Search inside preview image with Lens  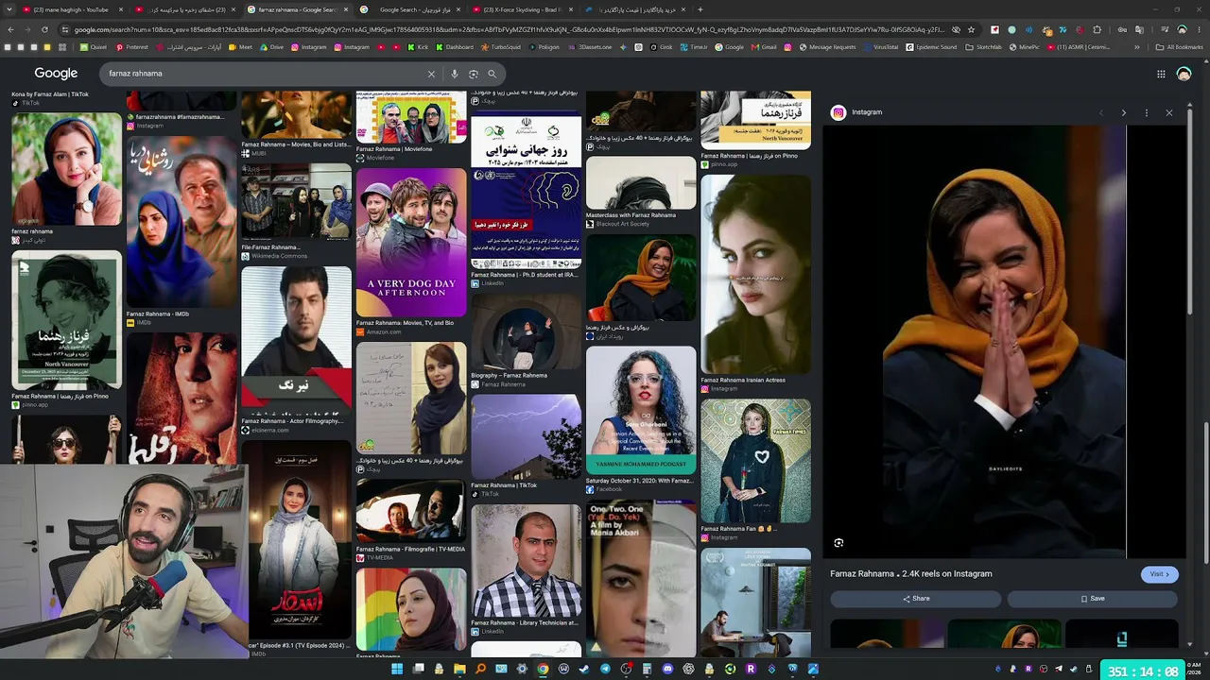pos(838,543)
